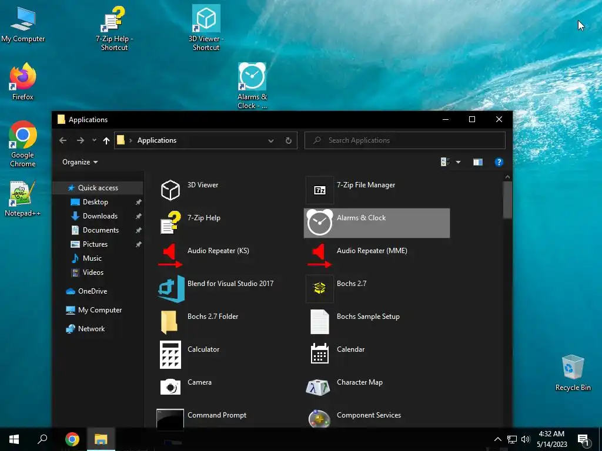
Task: Go up one folder level
Action: coord(106,141)
